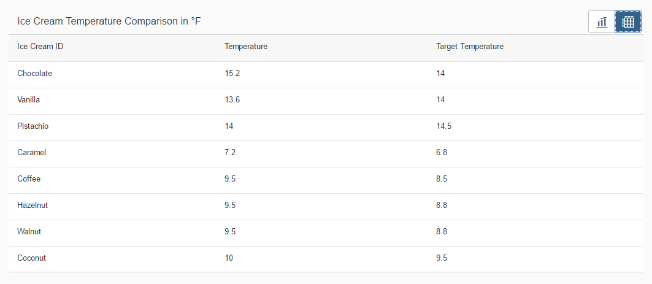Click Coffee's target temperature 8.5
652x284 pixels.
[442, 178]
